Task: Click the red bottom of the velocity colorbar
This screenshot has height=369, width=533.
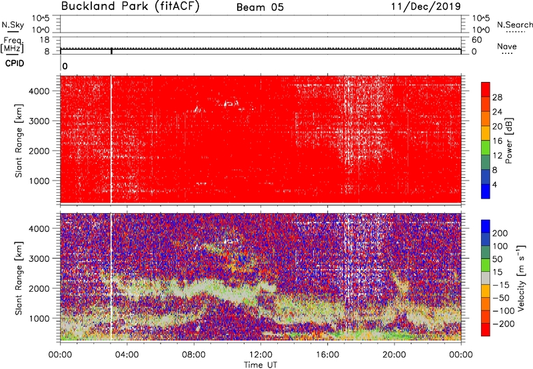Action: point(486,330)
